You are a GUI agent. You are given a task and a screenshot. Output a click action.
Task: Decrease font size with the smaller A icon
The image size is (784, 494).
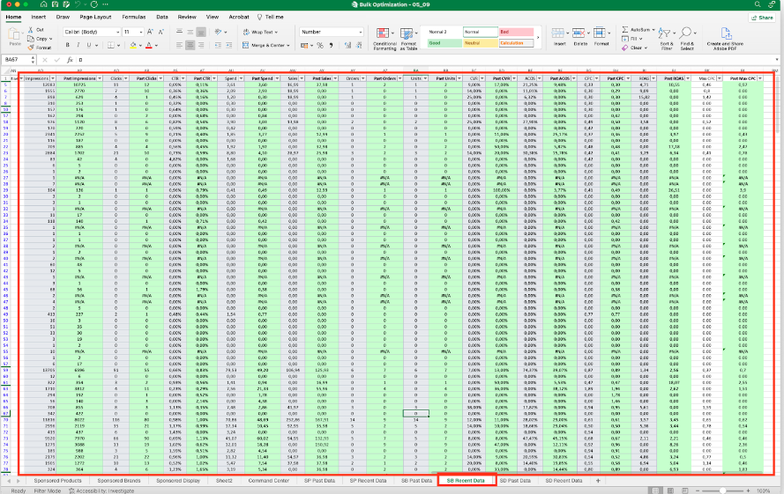click(x=161, y=32)
